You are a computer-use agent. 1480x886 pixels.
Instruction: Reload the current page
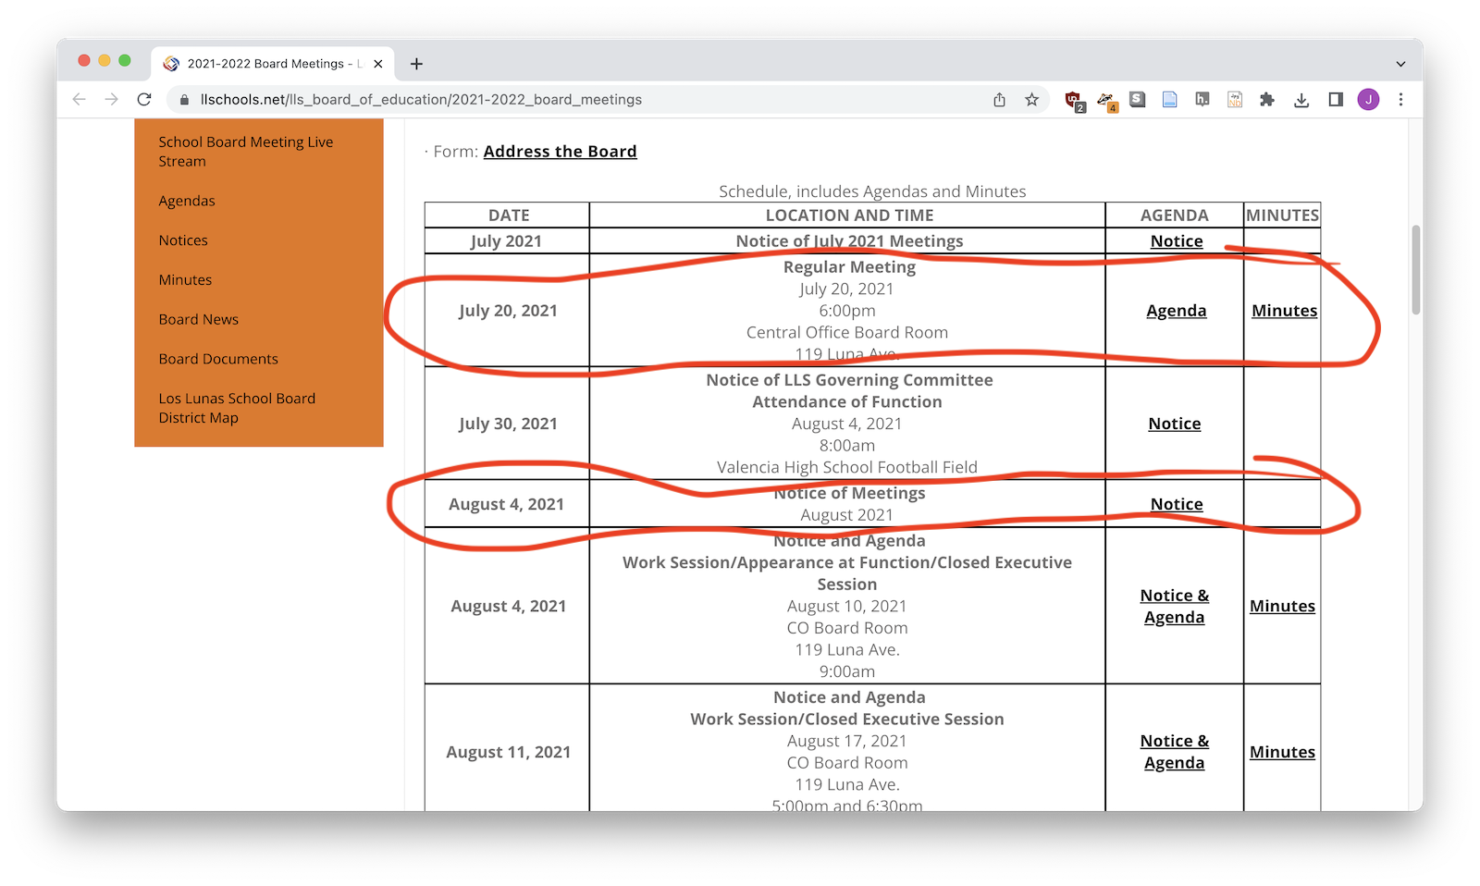[144, 100]
